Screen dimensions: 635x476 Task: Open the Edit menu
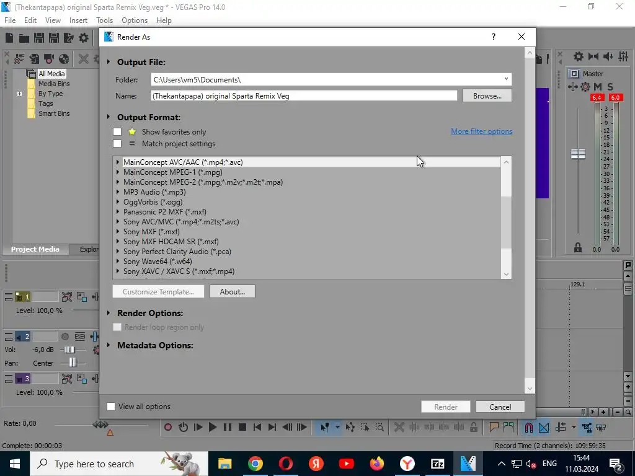(30, 20)
